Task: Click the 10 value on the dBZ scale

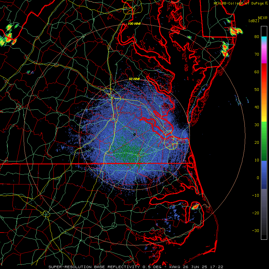Action: click(x=257, y=160)
